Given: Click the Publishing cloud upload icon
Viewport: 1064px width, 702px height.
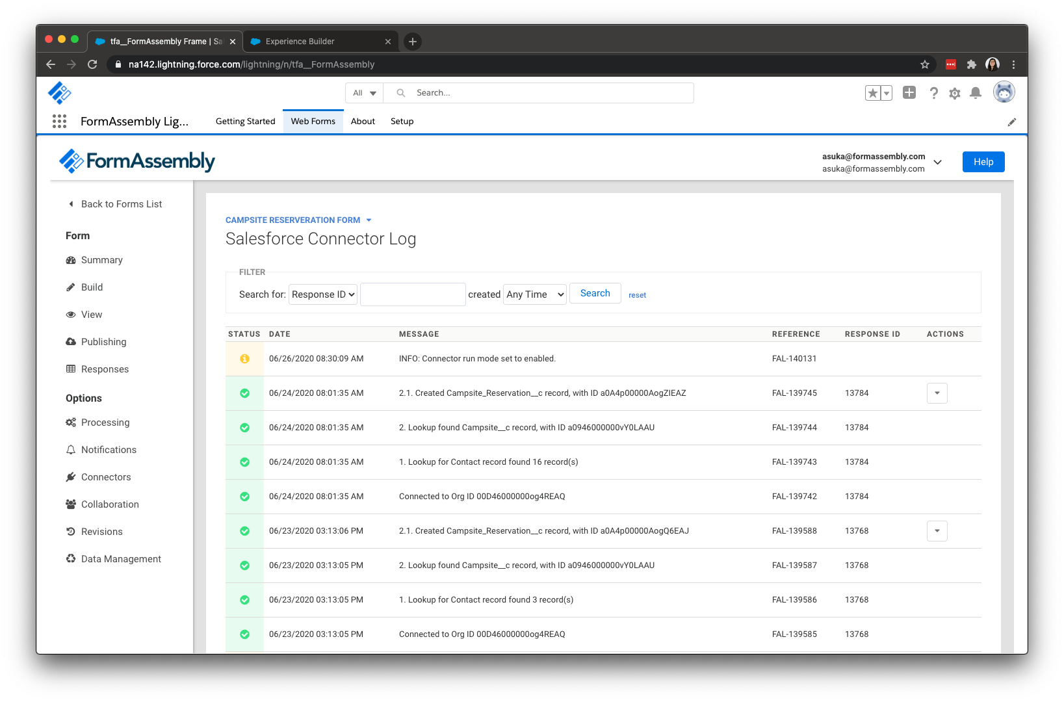Looking at the screenshot, I should tap(71, 341).
